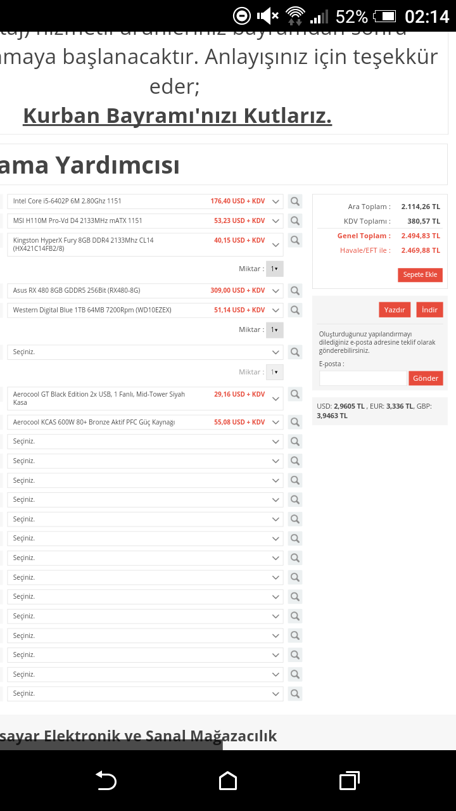Click magnifier next to MSI H110M motherboard
This screenshot has width=456, height=811.
tap(295, 221)
